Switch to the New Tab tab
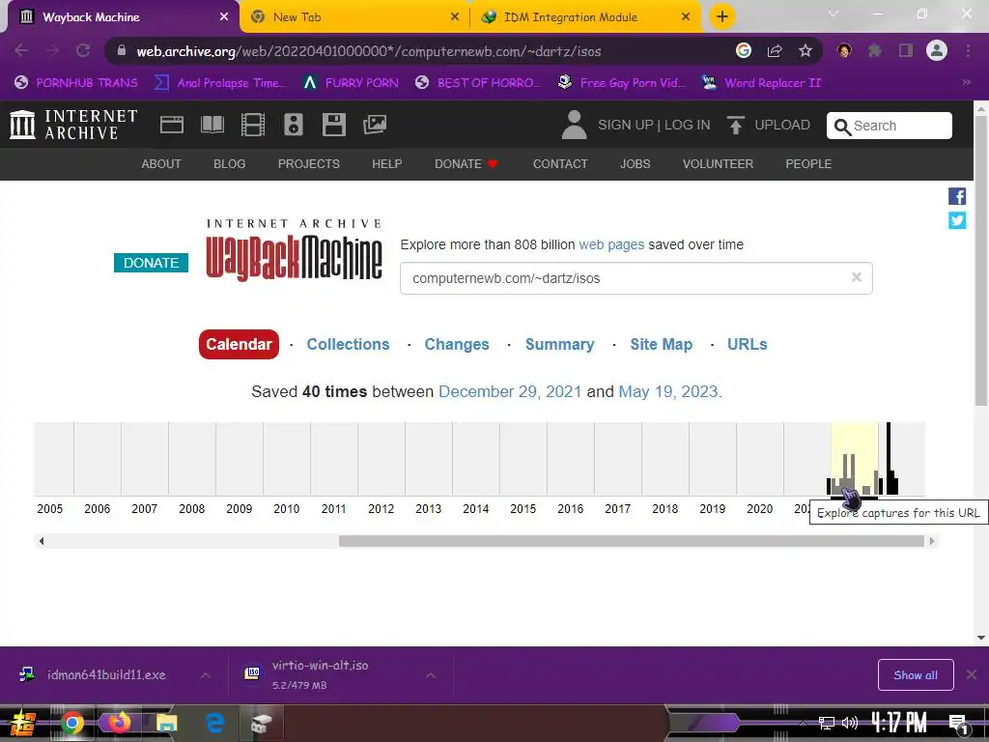The height and width of the screenshot is (742, 989). (355, 17)
